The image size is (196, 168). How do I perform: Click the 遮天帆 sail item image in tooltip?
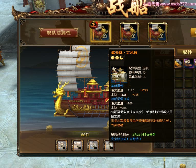[x=119, y=75]
